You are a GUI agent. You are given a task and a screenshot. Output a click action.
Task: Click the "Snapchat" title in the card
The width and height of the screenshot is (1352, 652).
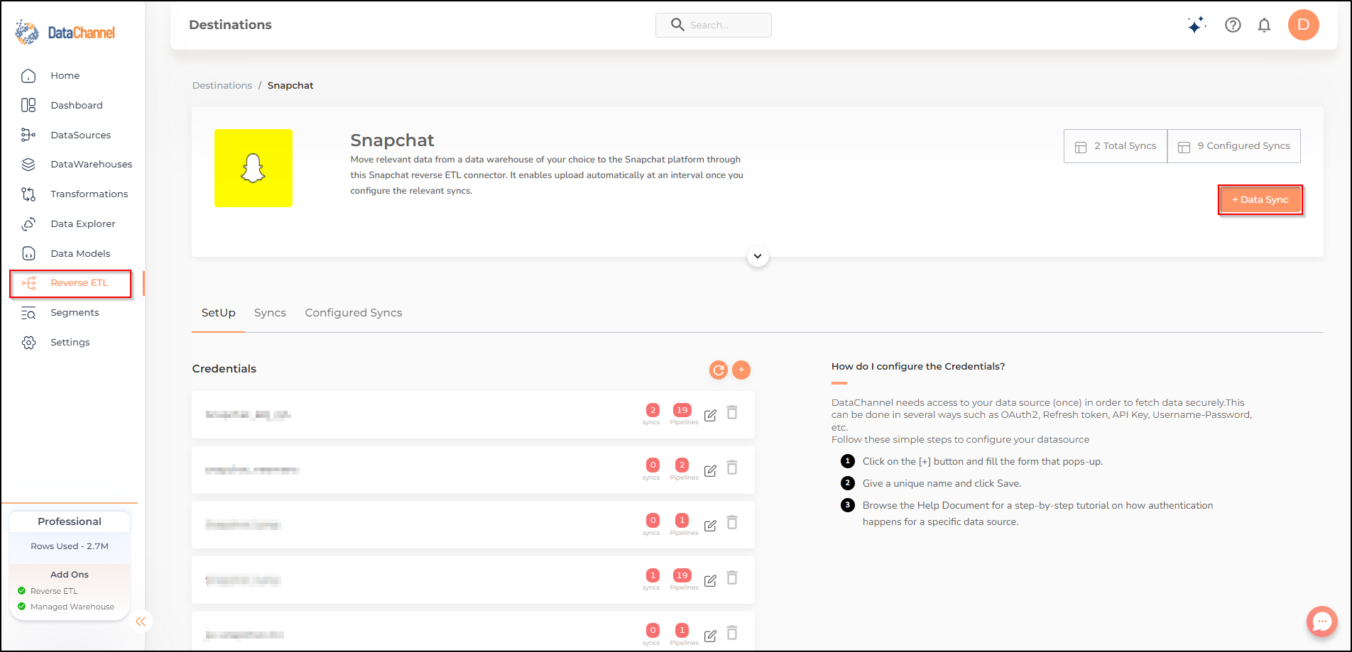(x=392, y=140)
